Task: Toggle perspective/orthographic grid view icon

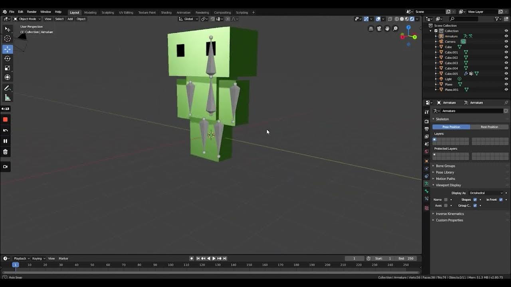Action: pyautogui.click(x=371, y=29)
